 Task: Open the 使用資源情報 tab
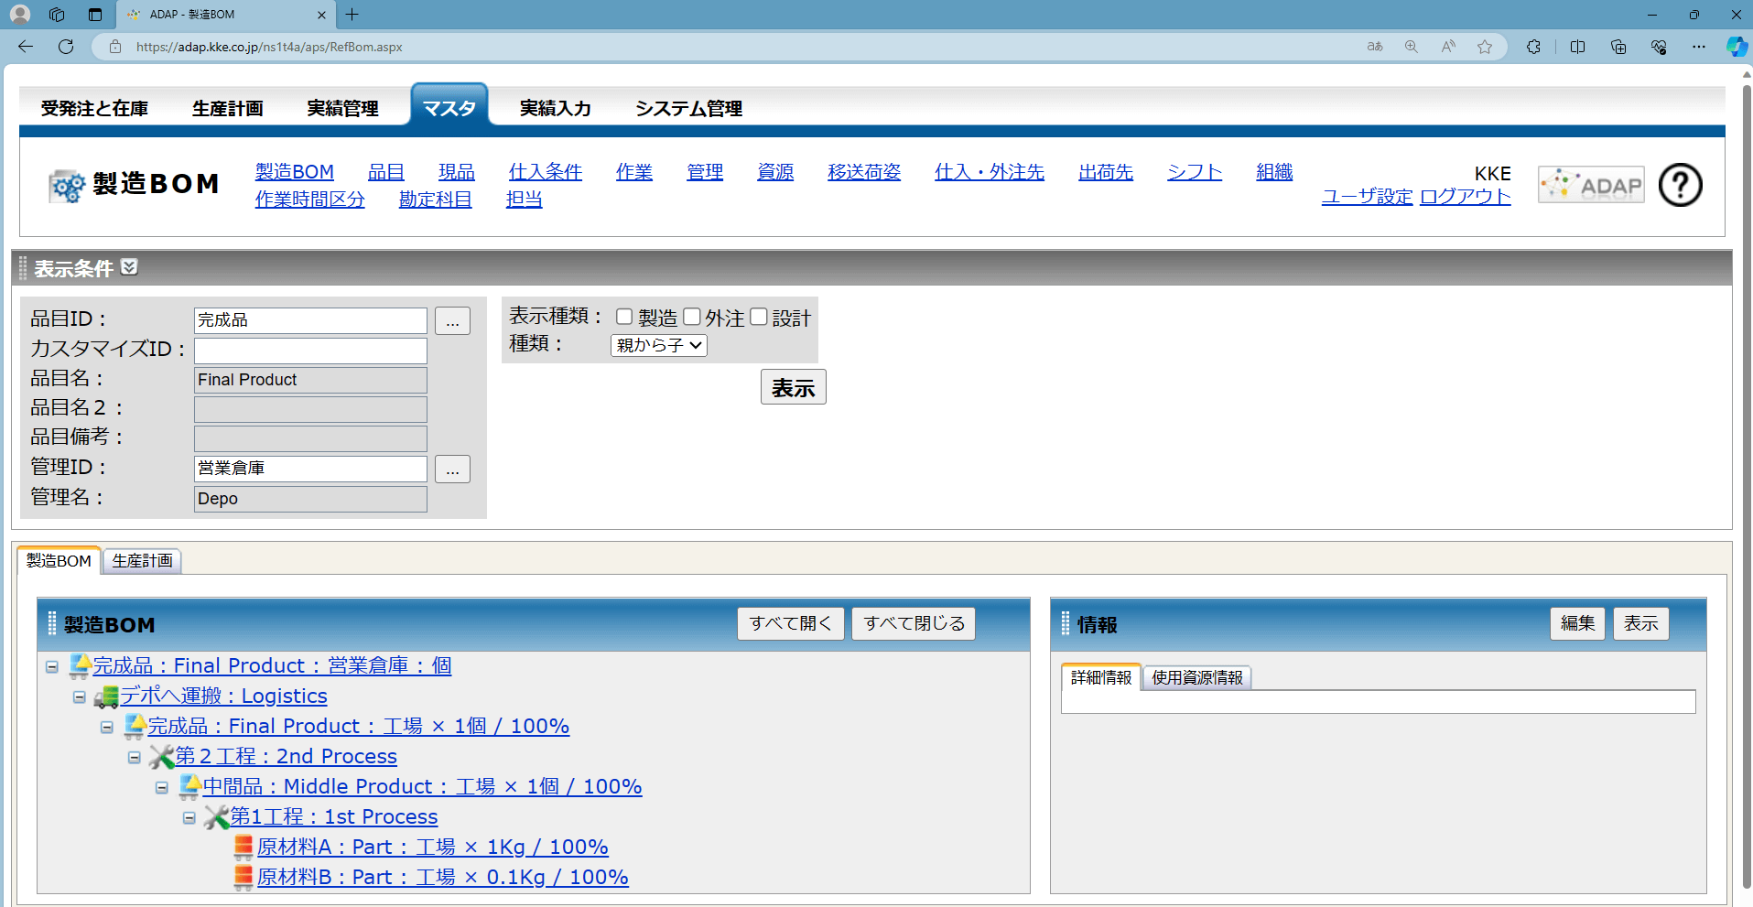[1196, 677]
